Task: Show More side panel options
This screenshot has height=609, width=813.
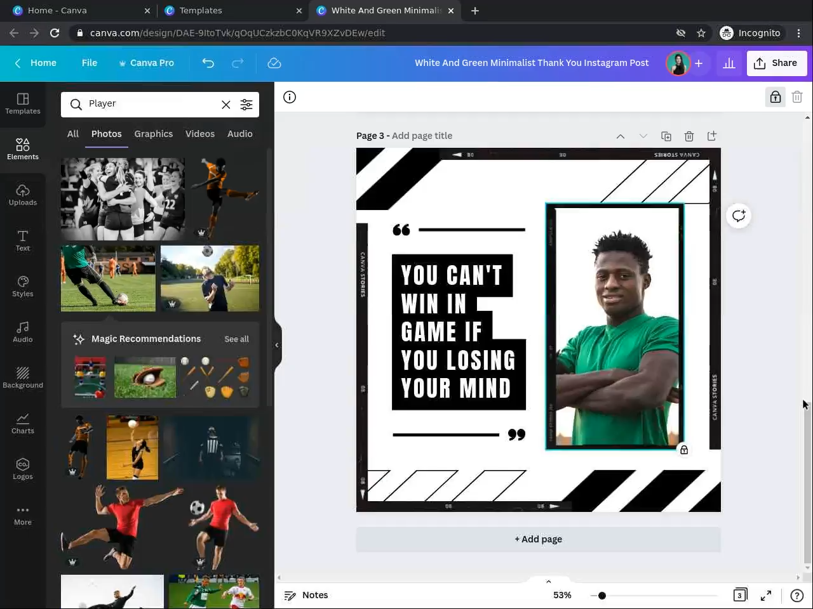Action: (23, 514)
